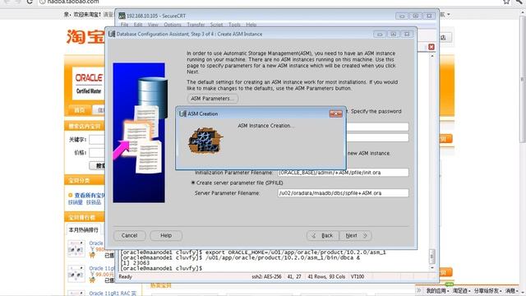
Task: Reload the hadba.taobao.com page
Action: pos(30,2)
